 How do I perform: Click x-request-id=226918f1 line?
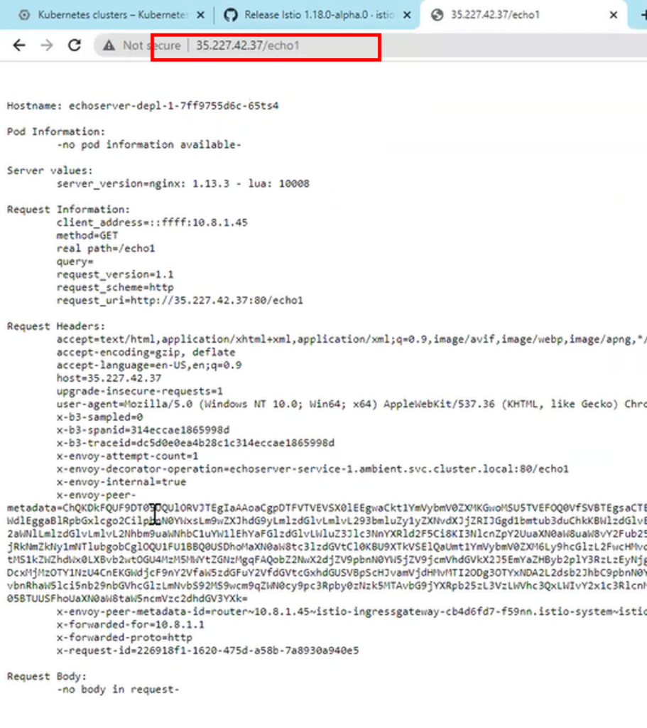coord(208,651)
